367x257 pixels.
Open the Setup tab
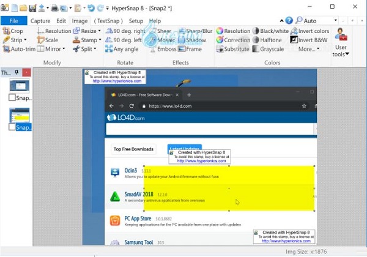[136, 21]
